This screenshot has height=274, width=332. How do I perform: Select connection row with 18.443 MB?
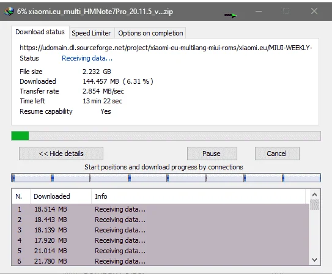[x=160, y=220]
